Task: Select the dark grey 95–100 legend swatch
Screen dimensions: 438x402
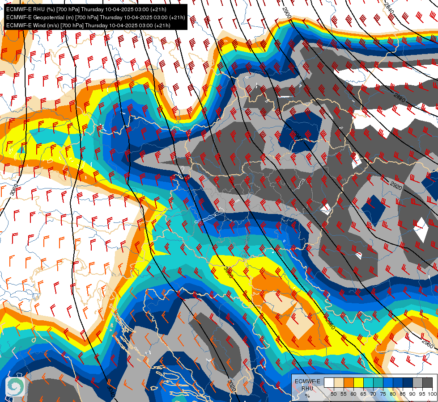Action: pyautogui.click(x=427, y=382)
